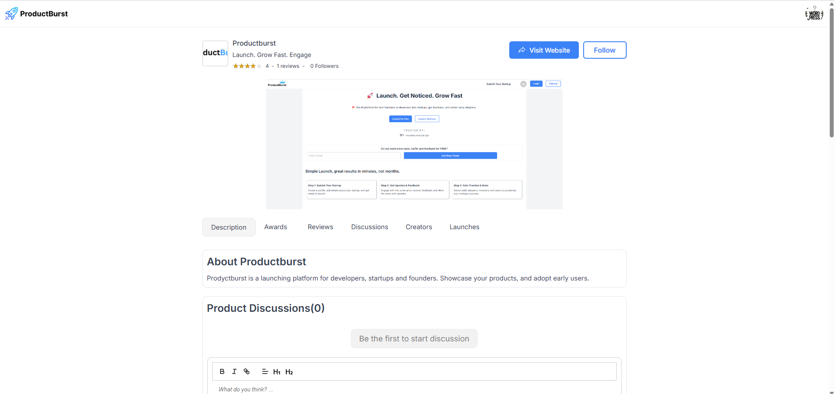Click the About Productburst heading
The width and height of the screenshot is (835, 394).
click(257, 262)
